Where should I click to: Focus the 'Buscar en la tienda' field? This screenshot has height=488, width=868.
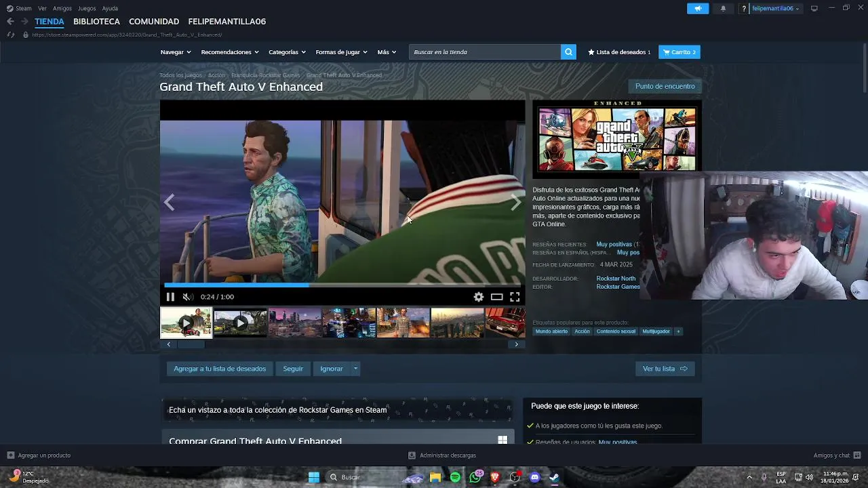(x=485, y=52)
